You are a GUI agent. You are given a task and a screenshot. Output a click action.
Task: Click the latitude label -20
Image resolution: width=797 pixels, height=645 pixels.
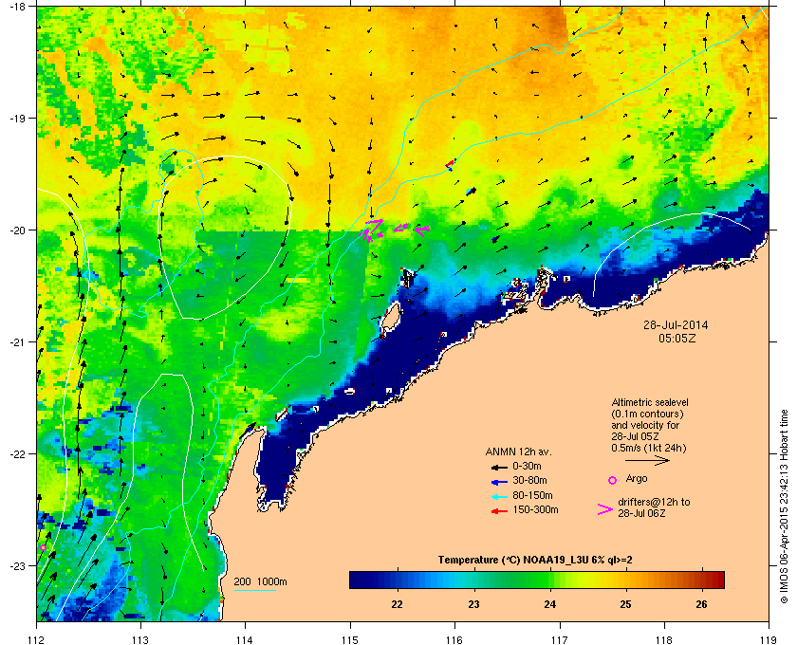pyautogui.click(x=16, y=230)
